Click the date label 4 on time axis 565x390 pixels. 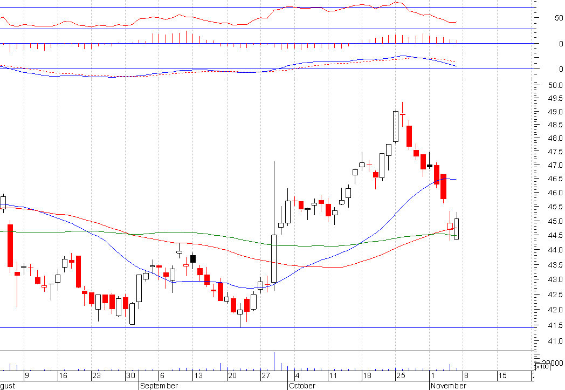[x=297, y=375]
